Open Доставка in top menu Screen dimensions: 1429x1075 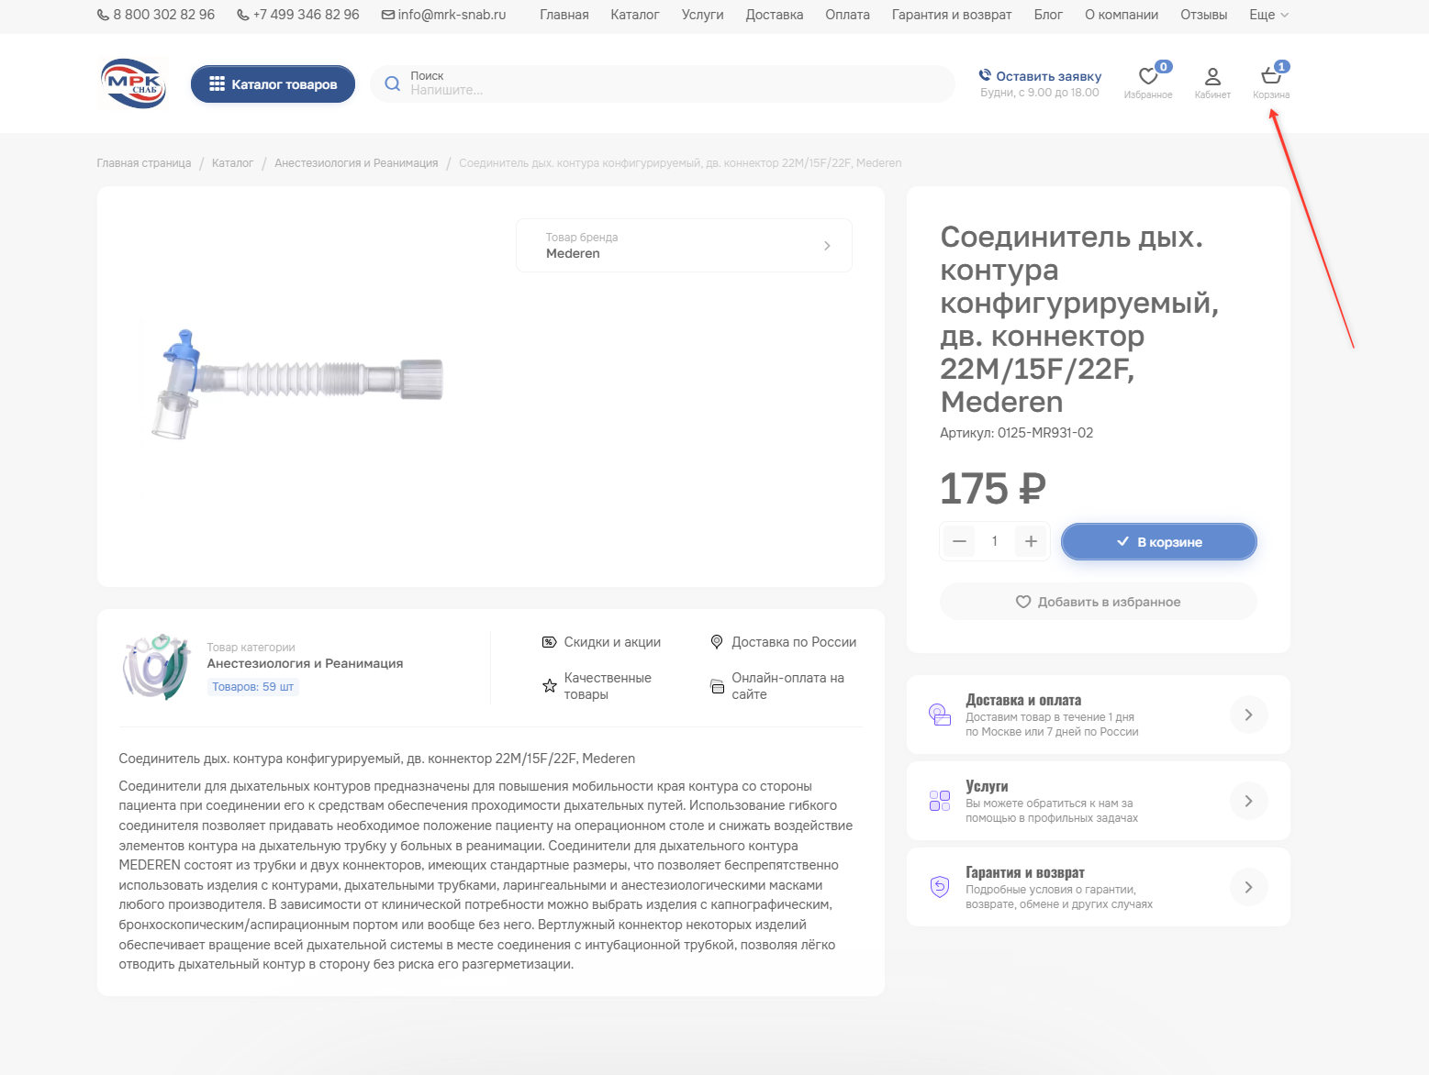pos(775,15)
